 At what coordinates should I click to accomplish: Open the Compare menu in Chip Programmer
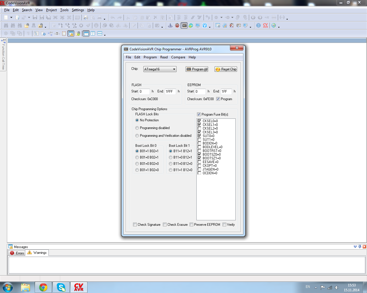(x=178, y=57)
